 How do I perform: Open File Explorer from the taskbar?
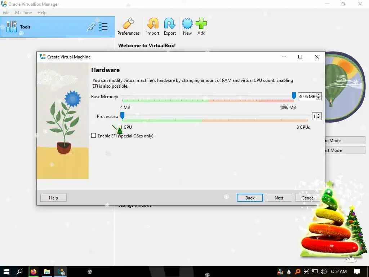(47, 272)
